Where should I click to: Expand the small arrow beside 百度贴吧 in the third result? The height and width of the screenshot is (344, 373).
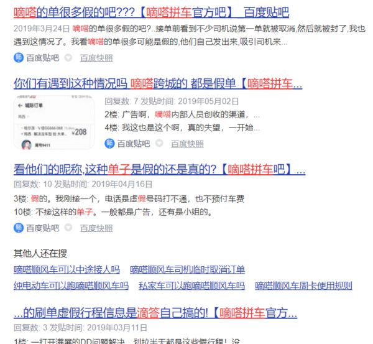(68, 228)
